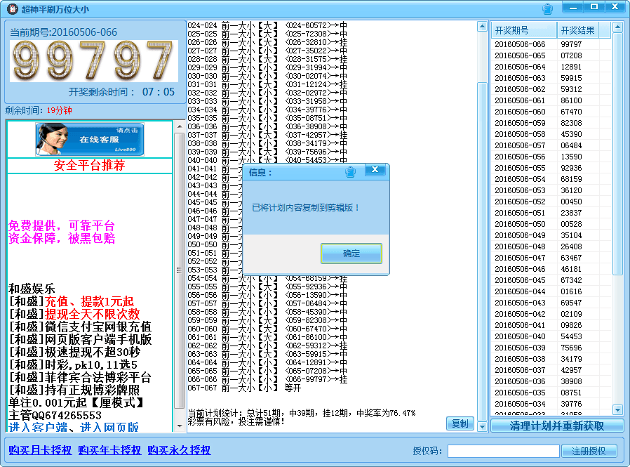Sort by the 开奖期号 column header
630x467 pixels.
(523, 30)
